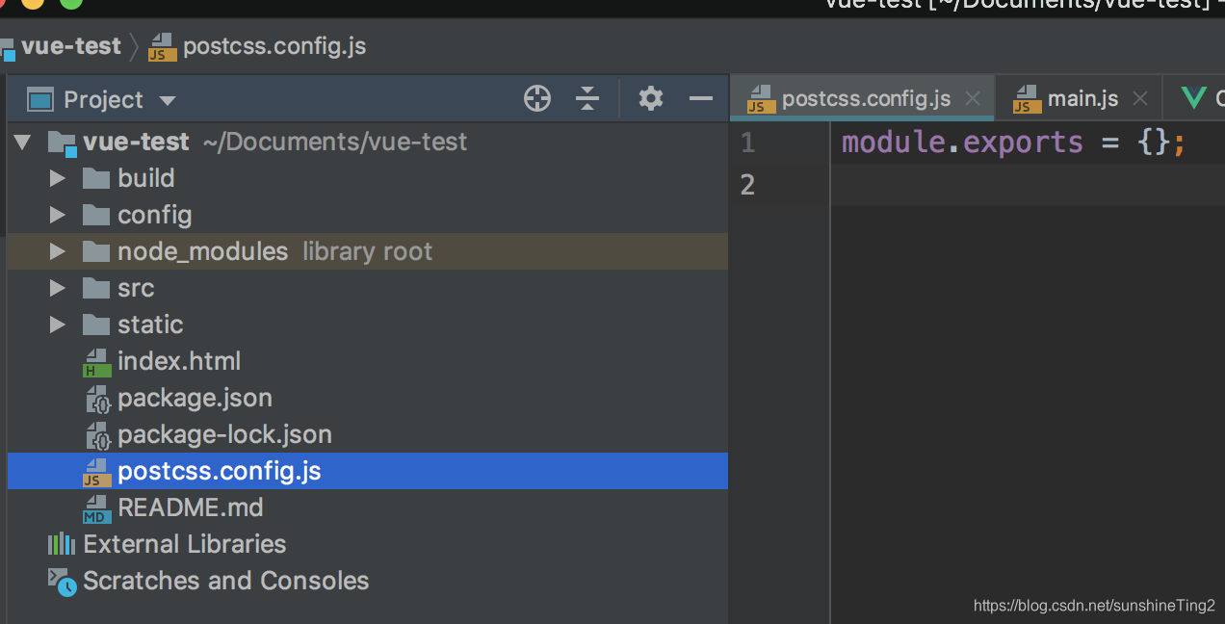1225x624 pixels.
Task: Click the Scratches and Consoles icon
Action: [62, 582]
